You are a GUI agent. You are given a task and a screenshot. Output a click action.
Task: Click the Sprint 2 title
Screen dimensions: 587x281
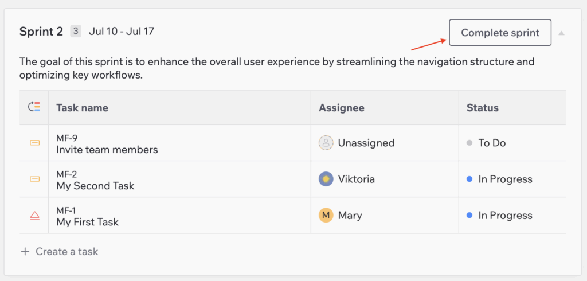(41, 31)
